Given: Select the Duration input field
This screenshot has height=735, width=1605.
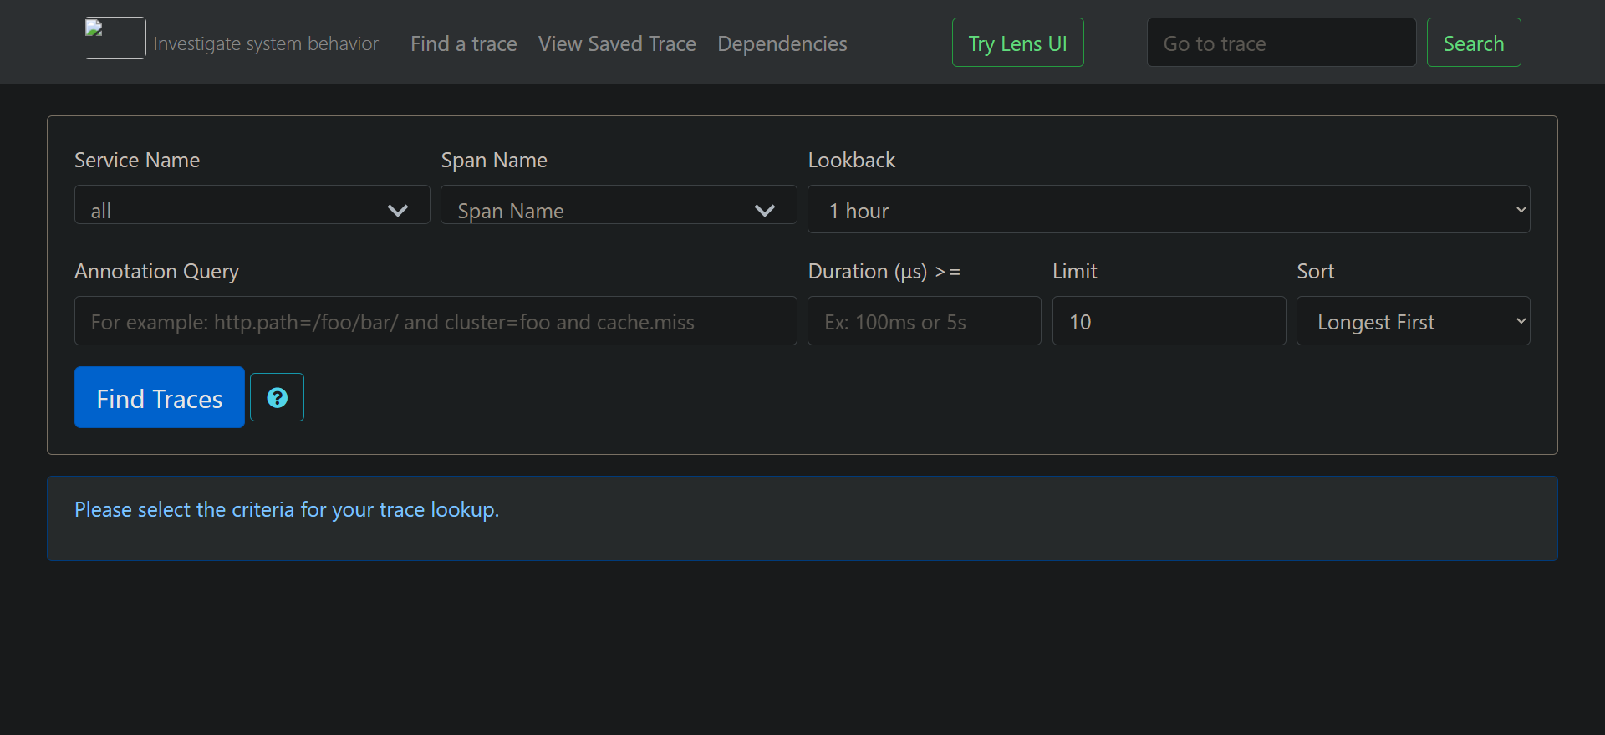Looking at the screenshot, I should tap(924, 321).
